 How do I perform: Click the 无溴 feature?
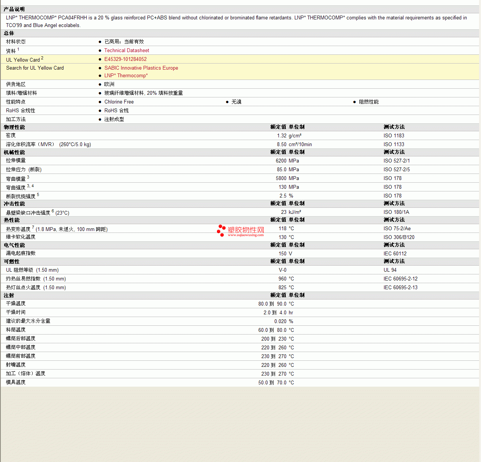pos(237,102)
